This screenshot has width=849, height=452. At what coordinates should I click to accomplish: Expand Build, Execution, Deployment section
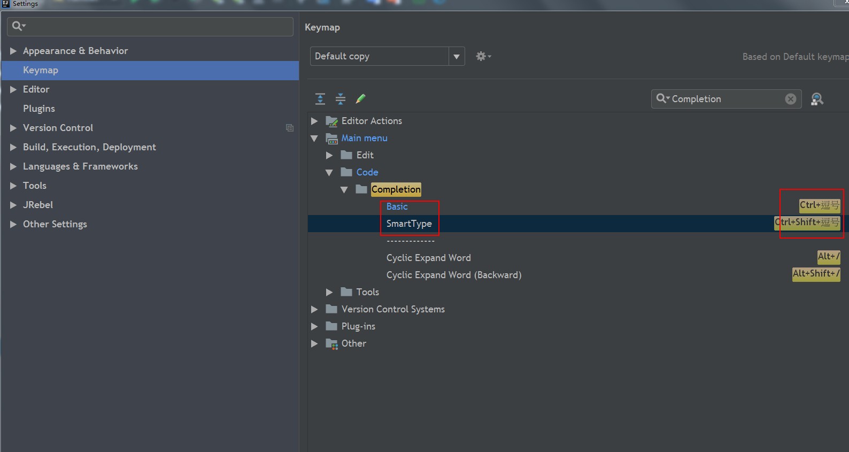[13, 147]
